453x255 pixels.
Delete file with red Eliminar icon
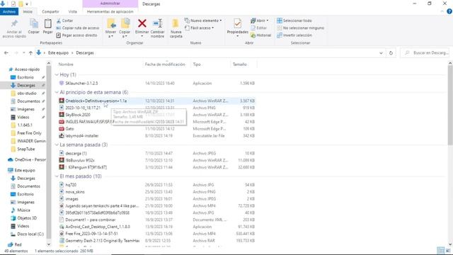pyautogui.click(x=142, y=27)
